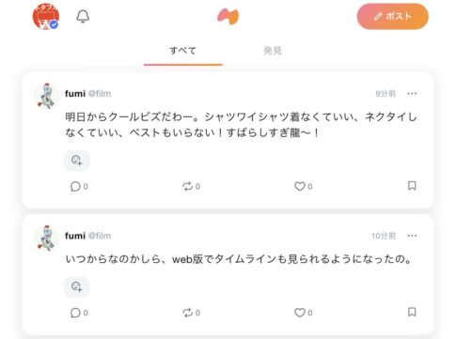Viewport: 456px width, 339px height.
Task: Open fumi's profile from the first post name
Action: point(75,94)
